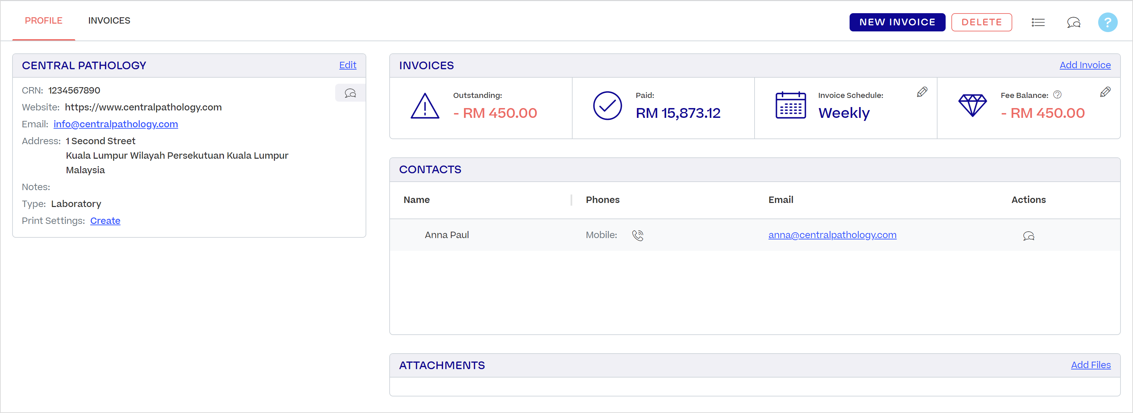Screen dimensions: 1133x413
Task: Click the Paid checkmark circle icon
Action: 607,106
